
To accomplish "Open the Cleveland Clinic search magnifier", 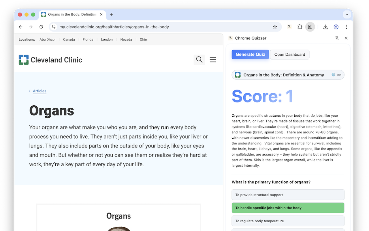I will [199, 59].
